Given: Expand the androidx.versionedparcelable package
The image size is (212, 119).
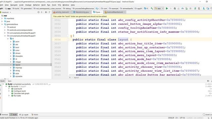Looking at the screenshot, I should coord(5,30).
